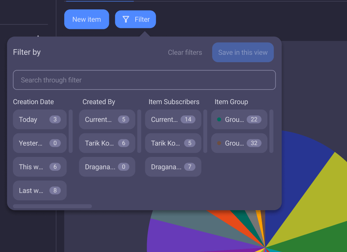Click the 'Save in this view' button
This screenshot has height=252, width=347.
pyautogui.click(x=243, y=52)
